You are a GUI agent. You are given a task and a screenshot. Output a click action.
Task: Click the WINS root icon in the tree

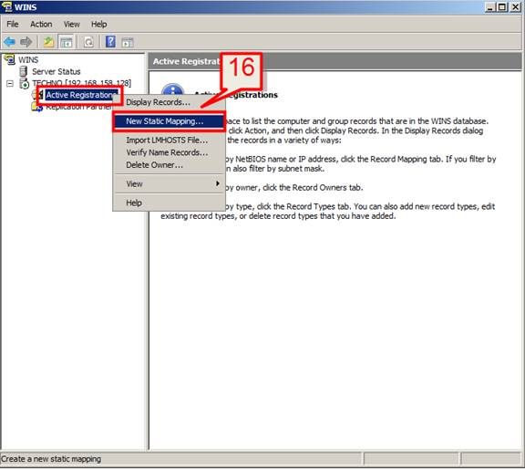pyautogui.click(x=9, y=59)
